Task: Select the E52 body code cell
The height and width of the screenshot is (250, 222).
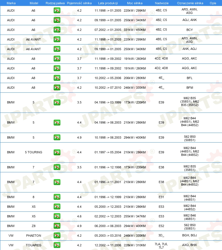Action: point(161,226)
